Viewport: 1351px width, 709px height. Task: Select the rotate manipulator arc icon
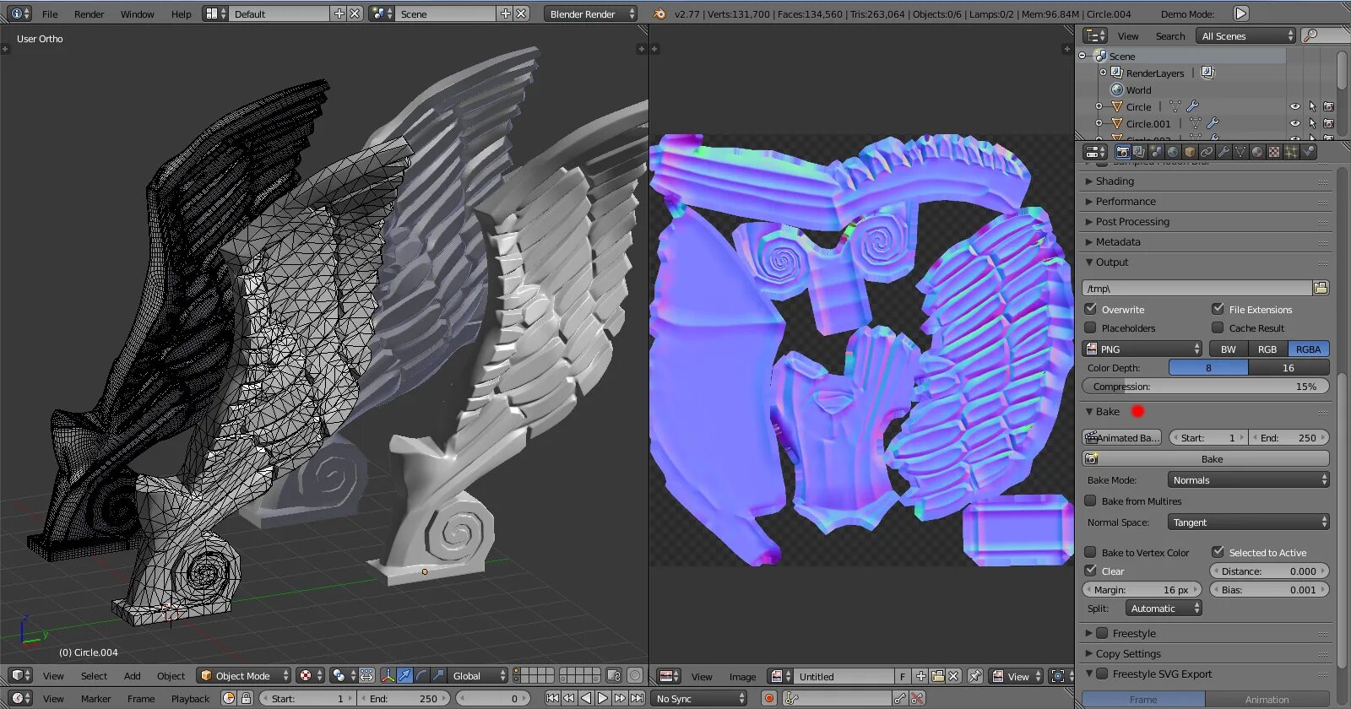(421, 675)
